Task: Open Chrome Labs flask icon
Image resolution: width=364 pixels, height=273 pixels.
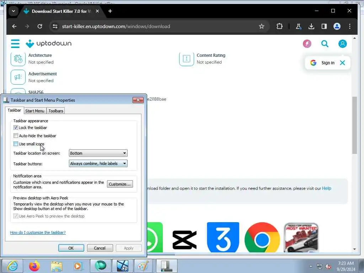Action: (x=298, y=26)
